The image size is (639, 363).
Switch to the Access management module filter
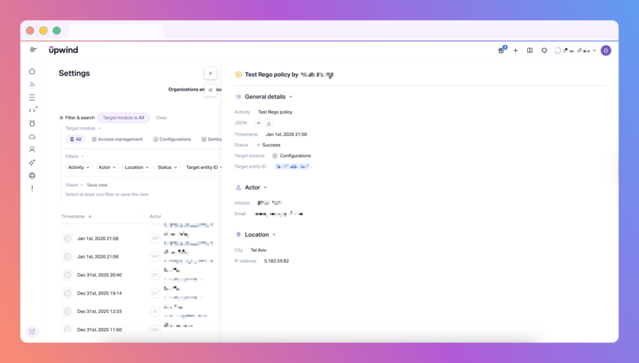[117, 139]
